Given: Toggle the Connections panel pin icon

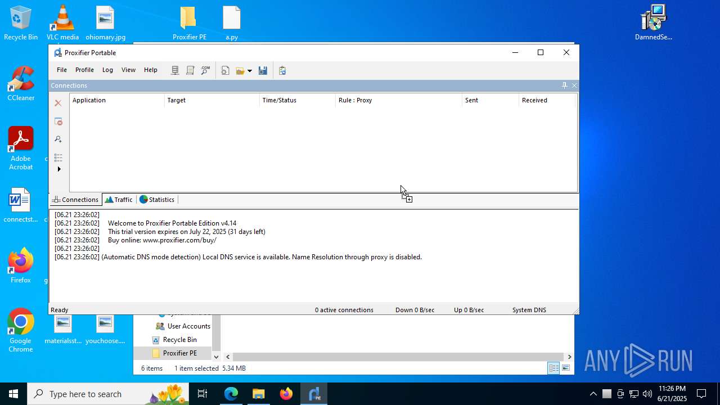Looking at the screenshot, I should 565,85.
